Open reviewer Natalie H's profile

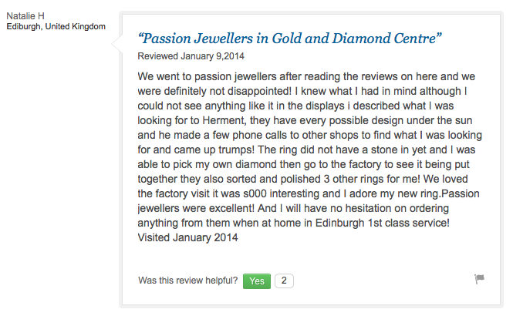click(27, 16)
